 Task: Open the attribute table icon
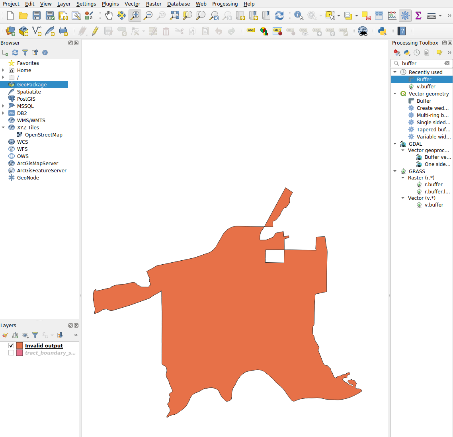coord(379,16)
